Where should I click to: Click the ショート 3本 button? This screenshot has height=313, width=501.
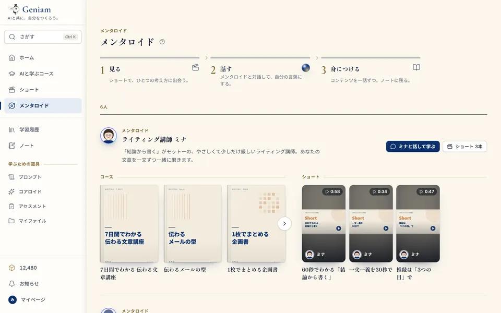tap(464, 146)
